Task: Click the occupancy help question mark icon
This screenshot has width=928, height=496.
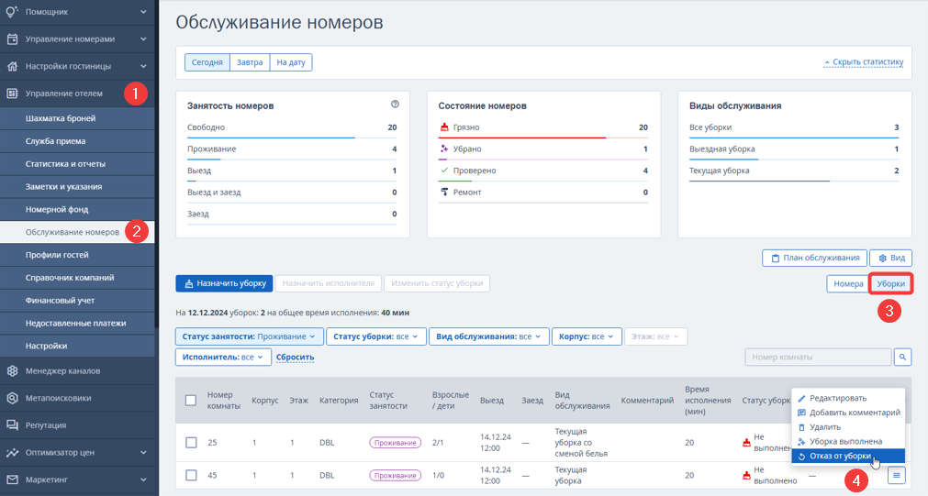Action: click(x=395, y=104)
